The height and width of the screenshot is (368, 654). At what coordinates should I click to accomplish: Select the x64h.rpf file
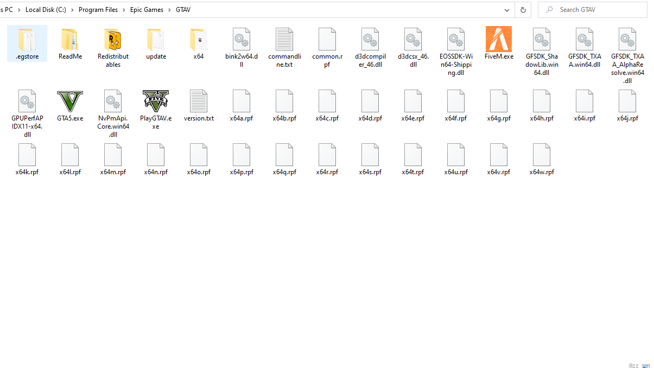pyautogui.click(x=542, y=105)
